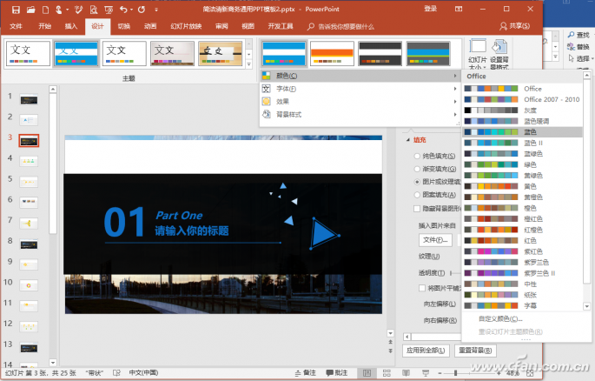Viewport: 595px width, 381px height.
Task: Switch to normal view icon in status bar
Action: (x=367, y=373)
